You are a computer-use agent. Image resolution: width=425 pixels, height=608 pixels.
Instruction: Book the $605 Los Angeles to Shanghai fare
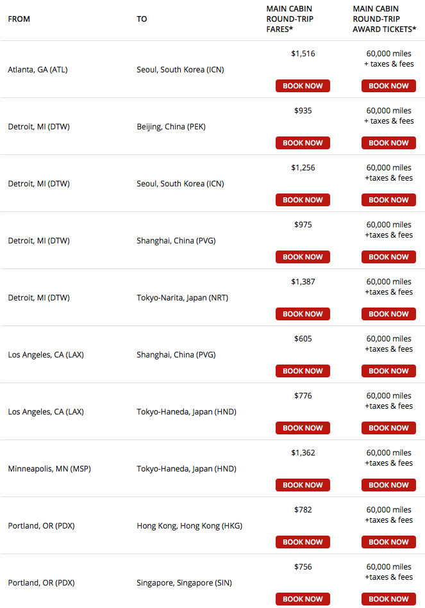click(303, 371)
